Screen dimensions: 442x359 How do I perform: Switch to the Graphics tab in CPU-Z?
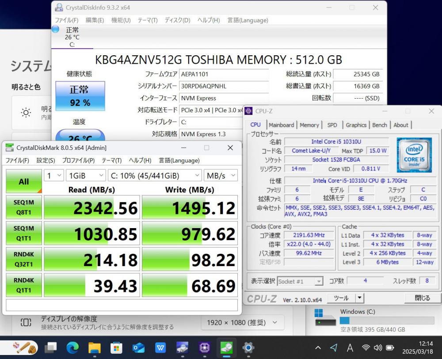356,125
